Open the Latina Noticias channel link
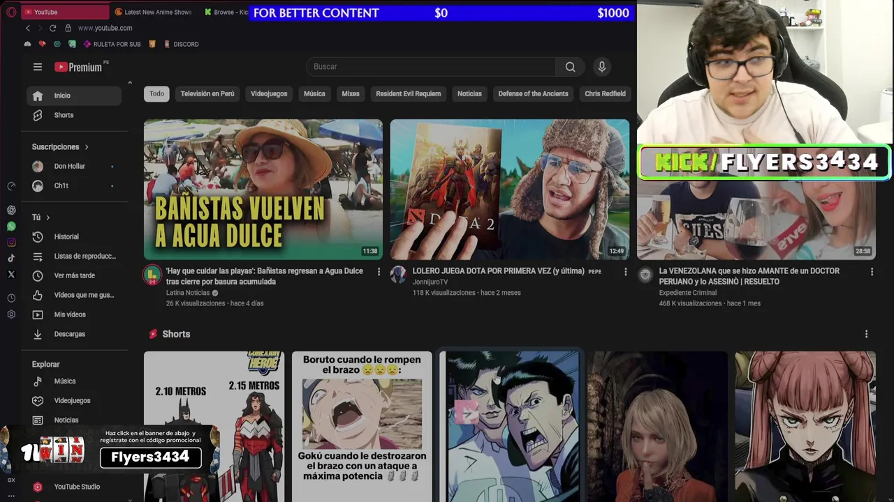The image size is (894, 502). coord(188,293)
